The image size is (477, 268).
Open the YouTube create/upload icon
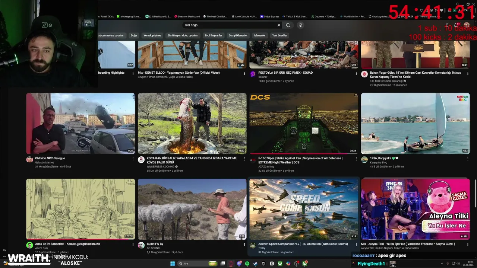447,25
